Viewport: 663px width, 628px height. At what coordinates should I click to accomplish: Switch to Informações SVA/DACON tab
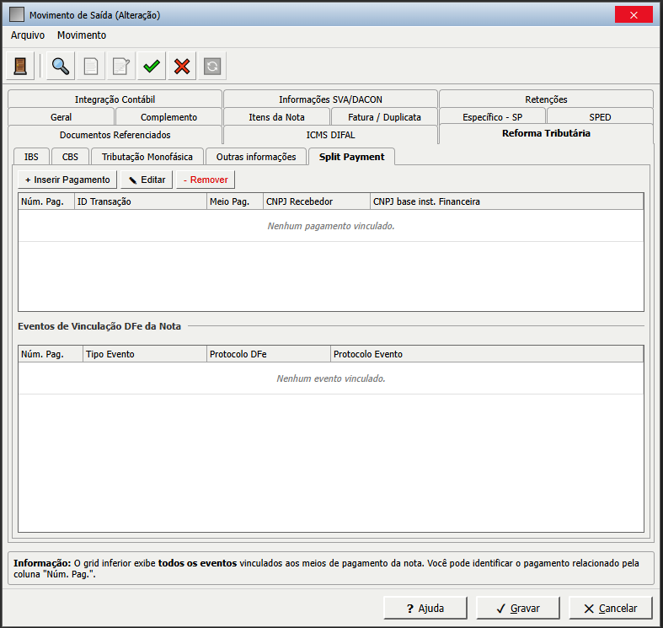(330, 99)
